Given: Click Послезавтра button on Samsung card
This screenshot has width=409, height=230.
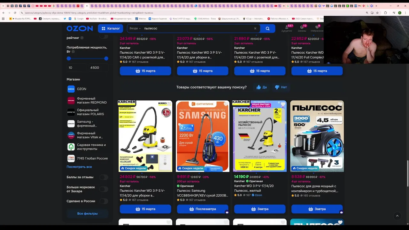Looking at the screenshot, I should [x=203, y=209].
